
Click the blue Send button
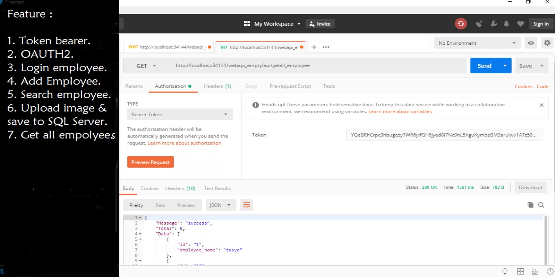[x=484, y=66]
